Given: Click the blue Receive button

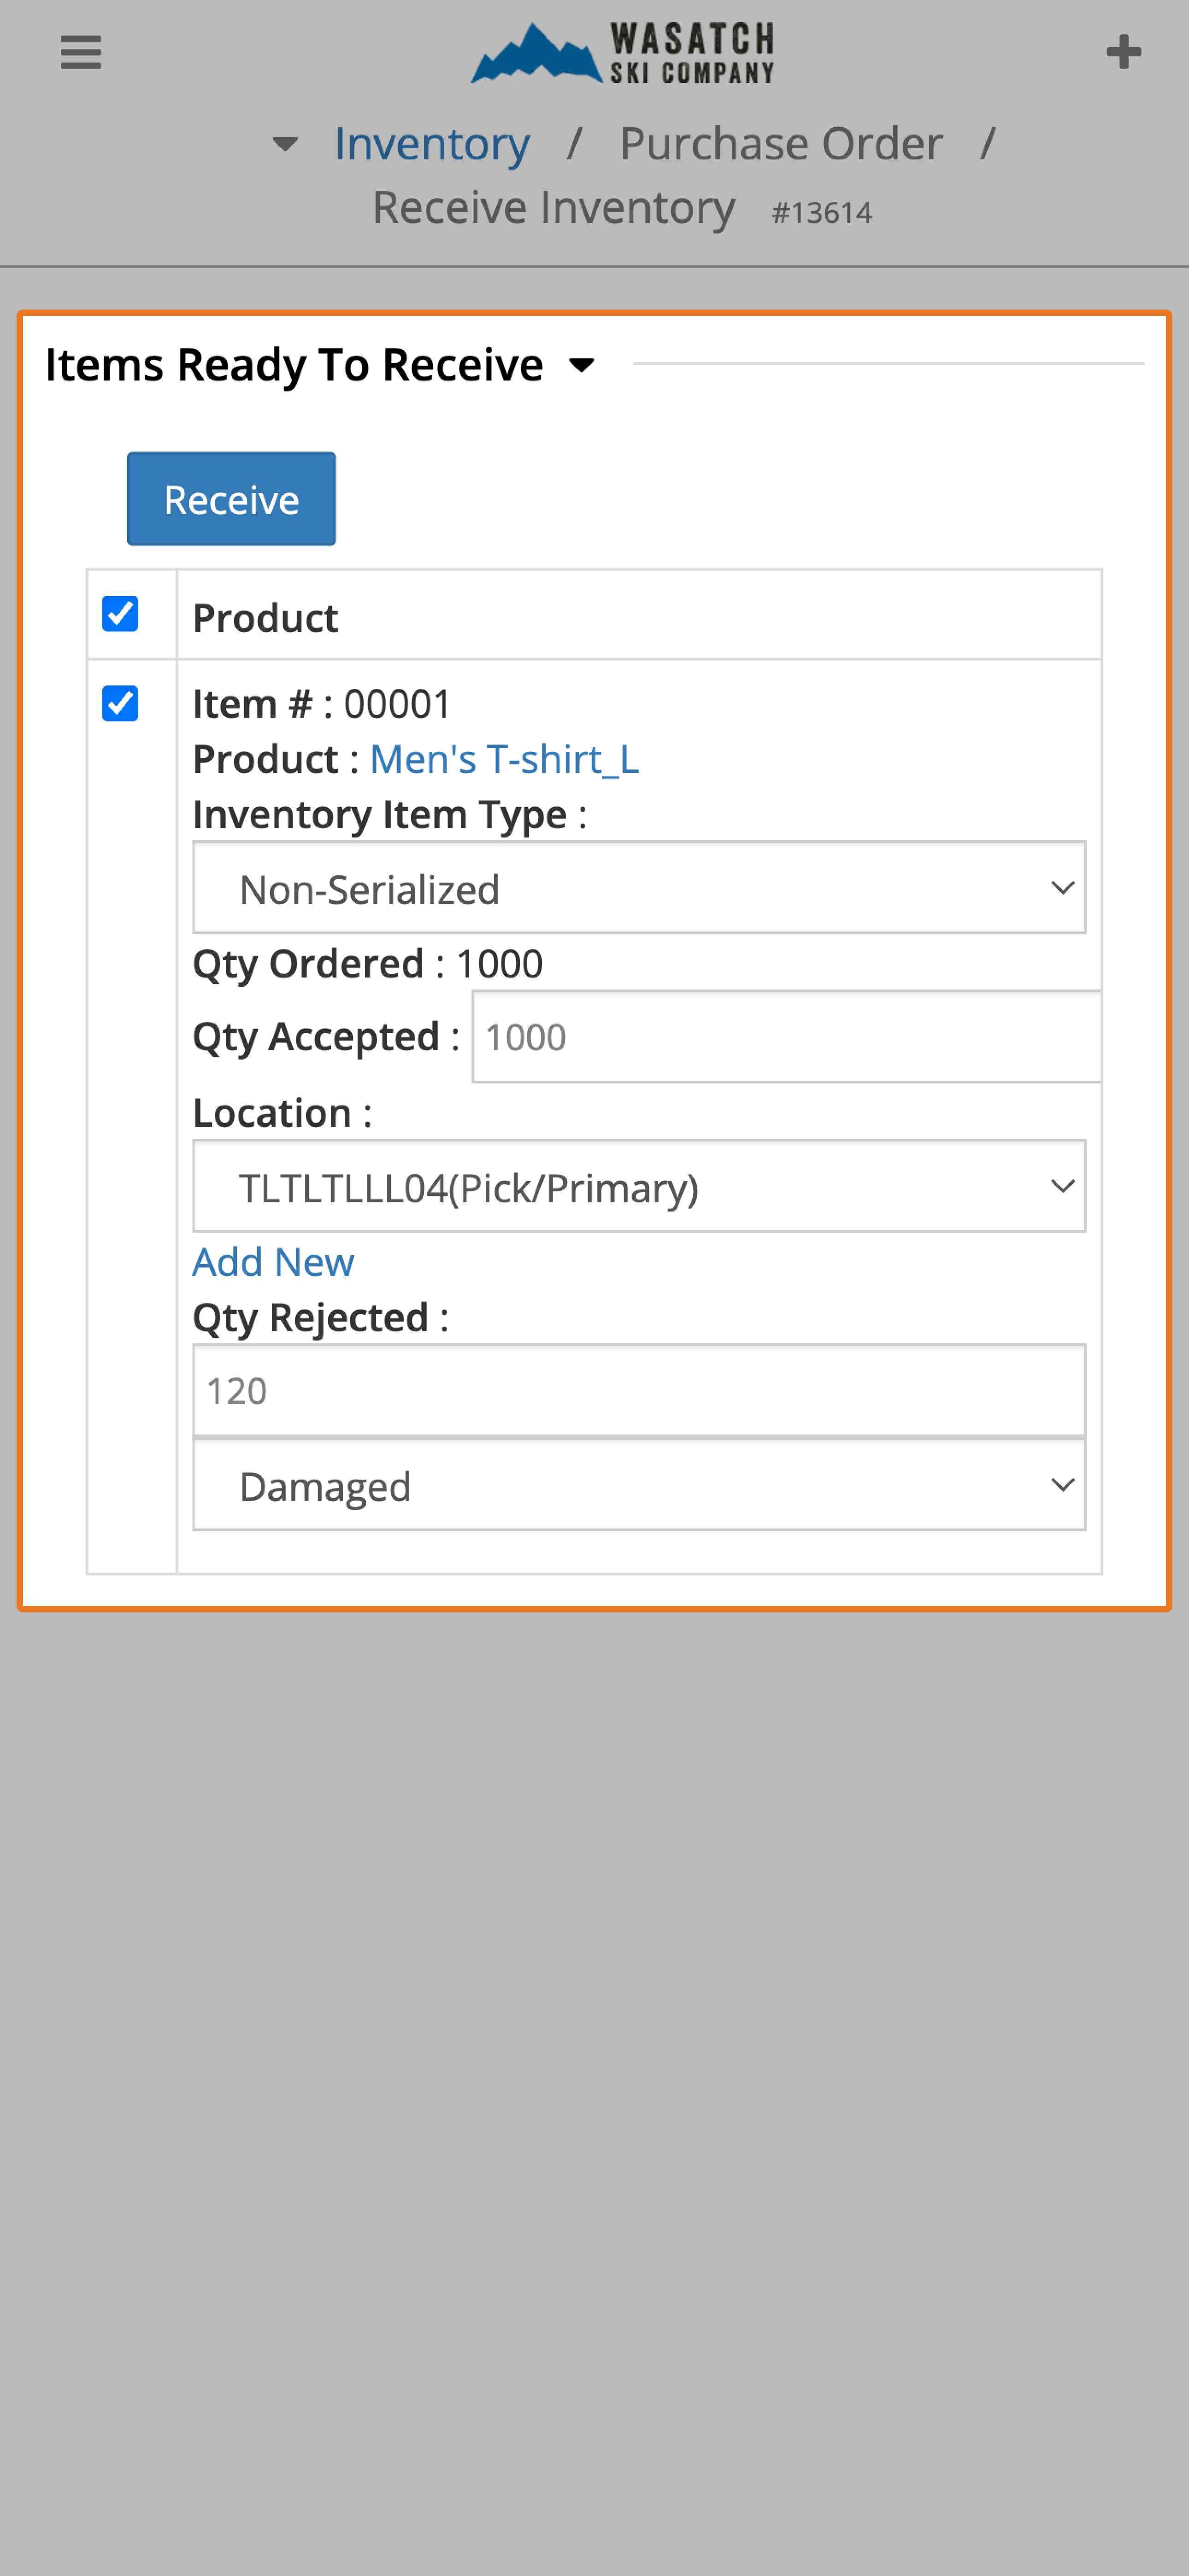Looking at the screenshot, I should tap(231, 499).
